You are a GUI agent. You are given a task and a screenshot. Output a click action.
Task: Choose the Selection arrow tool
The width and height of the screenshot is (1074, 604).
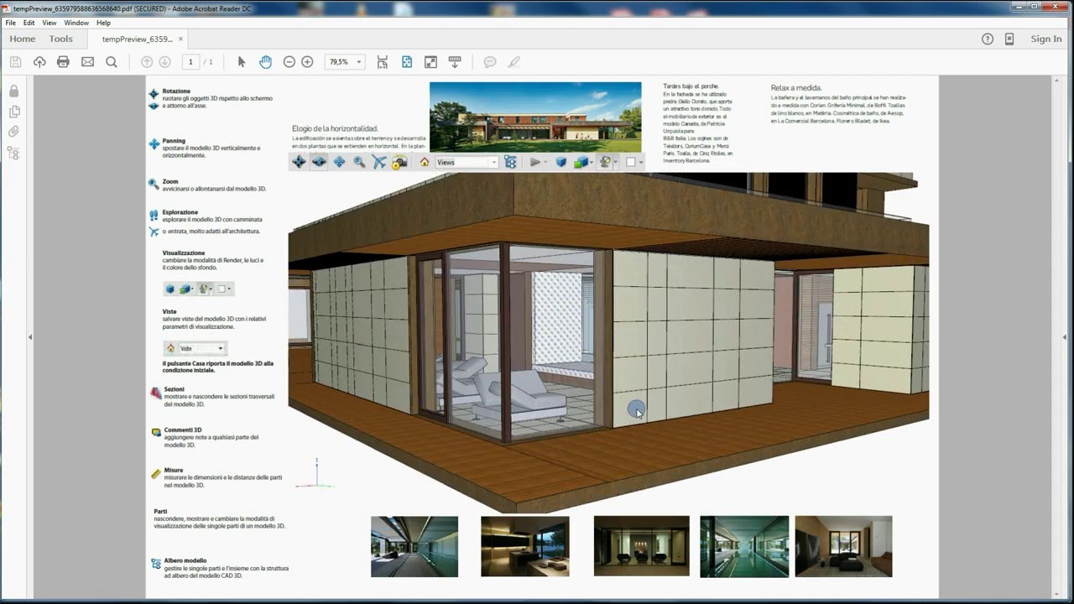242,62
